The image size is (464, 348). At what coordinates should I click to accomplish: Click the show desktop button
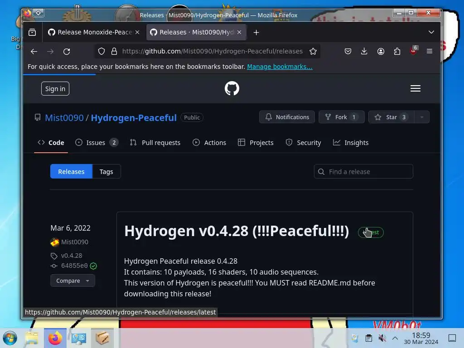click(x=452, y=338)
